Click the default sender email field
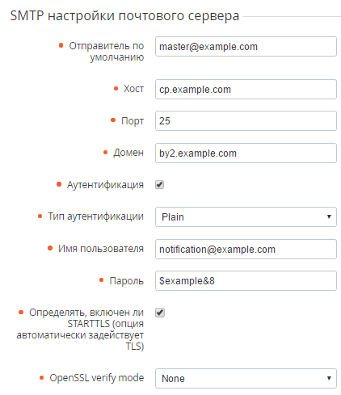The width and height of the screenshot is (341, 395). click(246, 47)
